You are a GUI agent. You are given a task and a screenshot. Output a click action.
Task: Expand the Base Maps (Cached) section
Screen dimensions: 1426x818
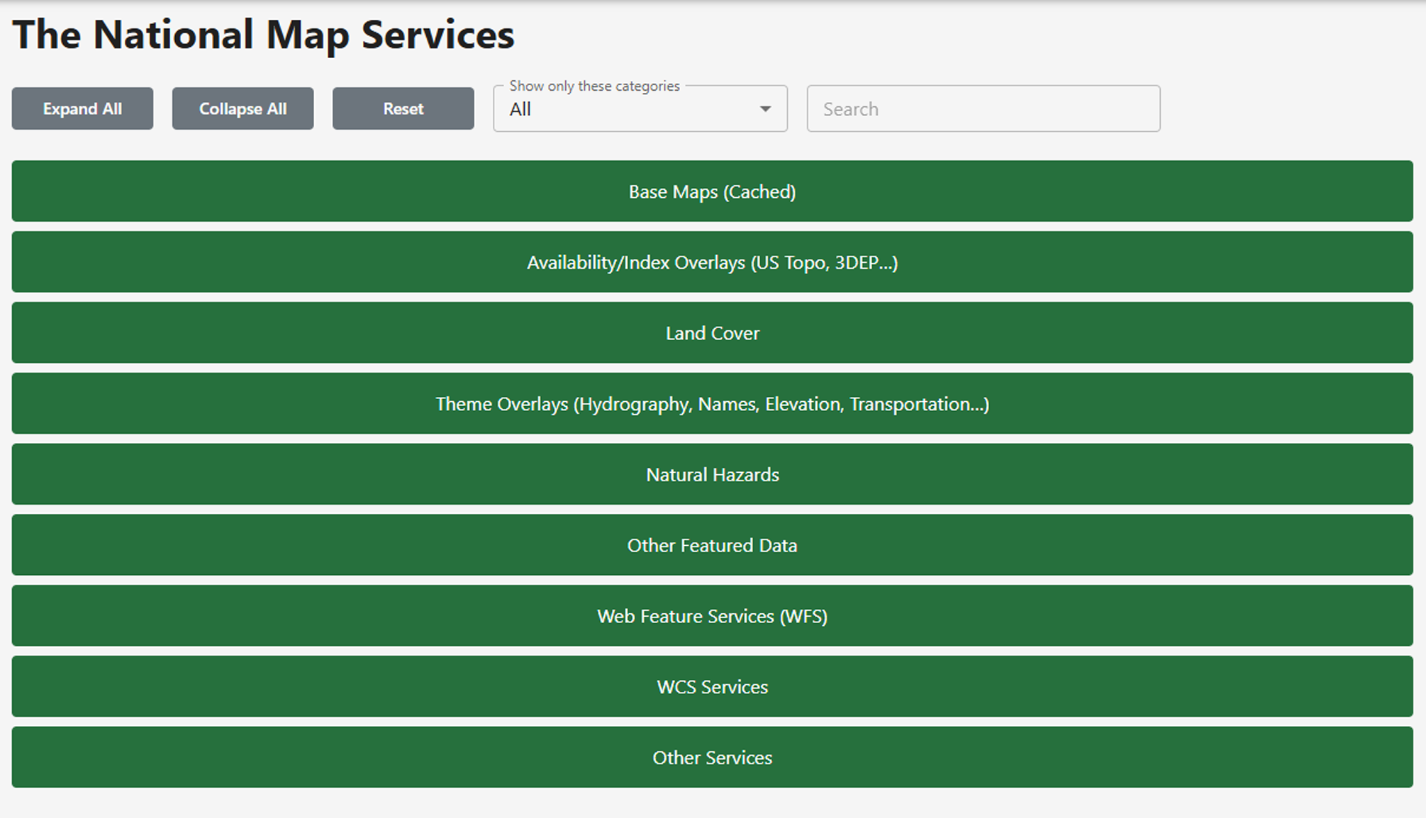click(x=712, y=191)
